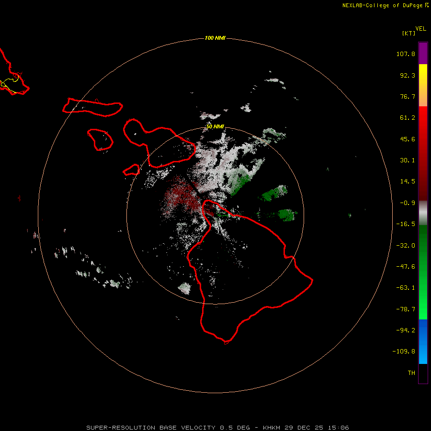Select the -109.8 legend value
The image size is (431, 431).
tap(404, 352)
